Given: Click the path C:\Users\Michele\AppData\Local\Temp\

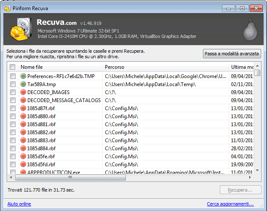Looking at the screenshot, I should coord(150,84).
